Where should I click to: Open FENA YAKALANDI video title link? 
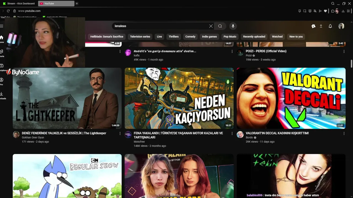click(x=178, y=135)
